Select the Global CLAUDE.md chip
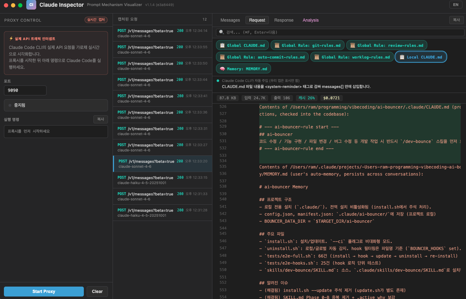 click(242, 45)
